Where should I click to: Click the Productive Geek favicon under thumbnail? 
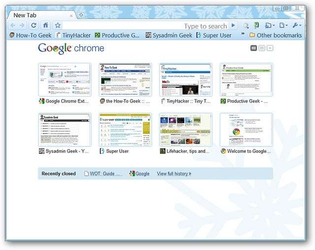click(223, 101)
